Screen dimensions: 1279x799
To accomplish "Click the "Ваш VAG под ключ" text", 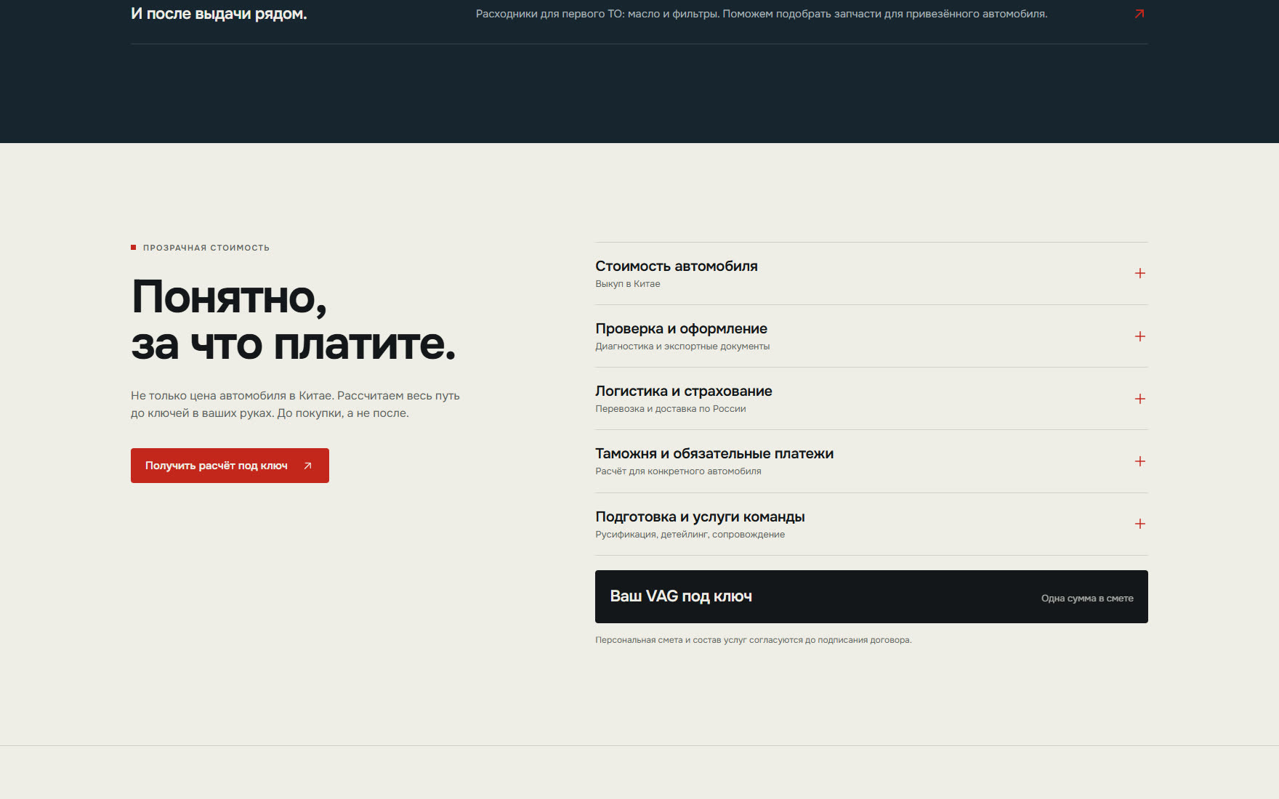I will (681, 596).
